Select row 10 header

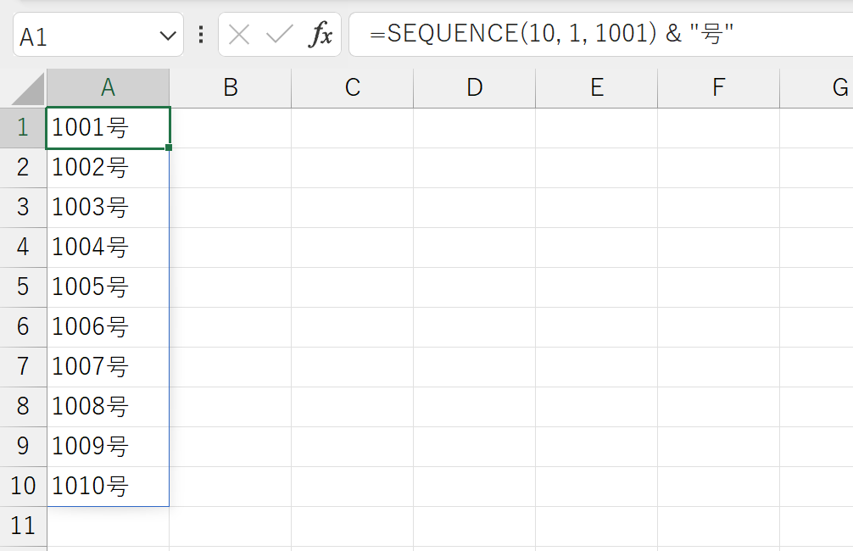pos(23,487)
